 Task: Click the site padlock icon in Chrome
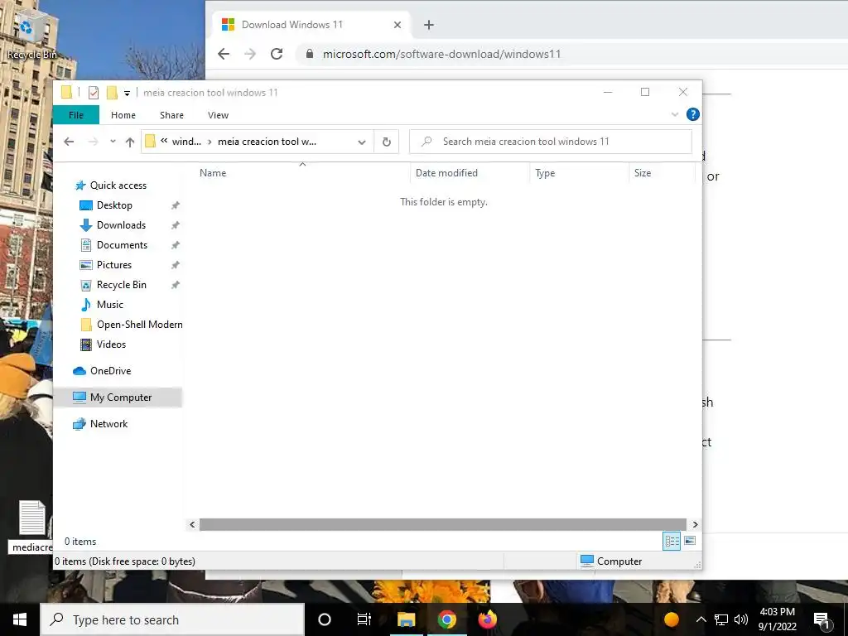(310, 54)
